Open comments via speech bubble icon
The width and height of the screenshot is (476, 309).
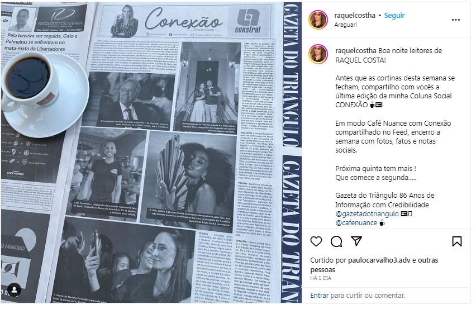click(336, 241)
